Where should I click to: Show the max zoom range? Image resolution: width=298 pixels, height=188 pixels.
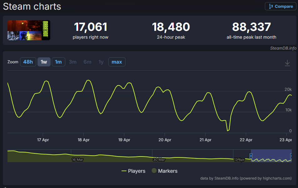tap(117, 62)
